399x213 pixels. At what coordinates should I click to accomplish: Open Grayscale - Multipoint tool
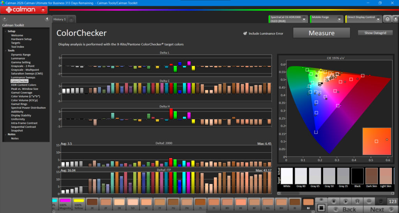click(25, 70)
